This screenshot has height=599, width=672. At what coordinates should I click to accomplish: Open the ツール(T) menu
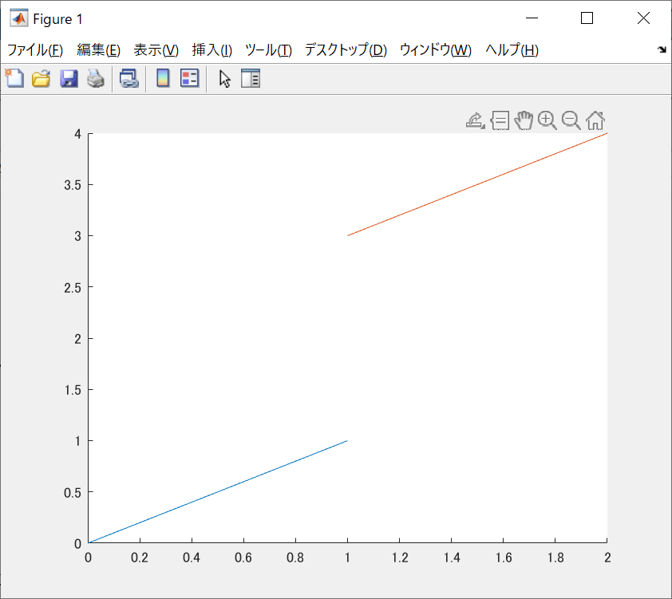coord(268,50)
